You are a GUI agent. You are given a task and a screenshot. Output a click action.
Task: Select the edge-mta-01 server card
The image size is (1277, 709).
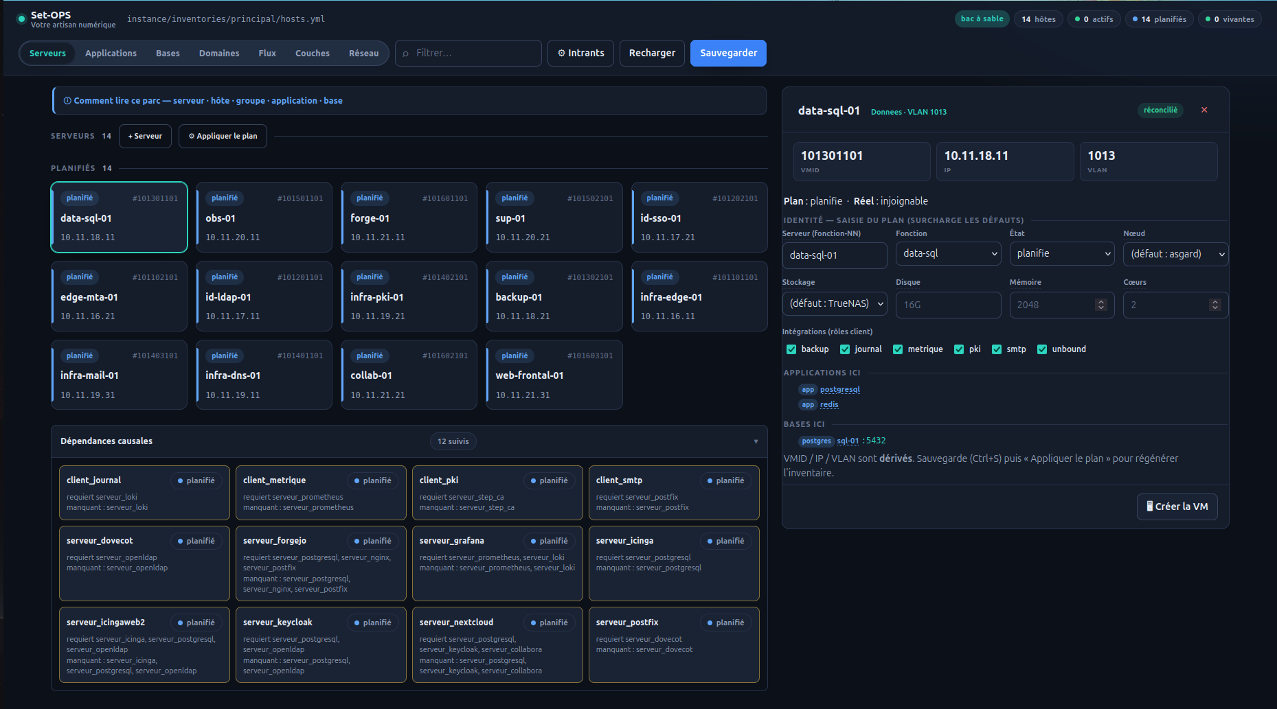coord(119,296)
